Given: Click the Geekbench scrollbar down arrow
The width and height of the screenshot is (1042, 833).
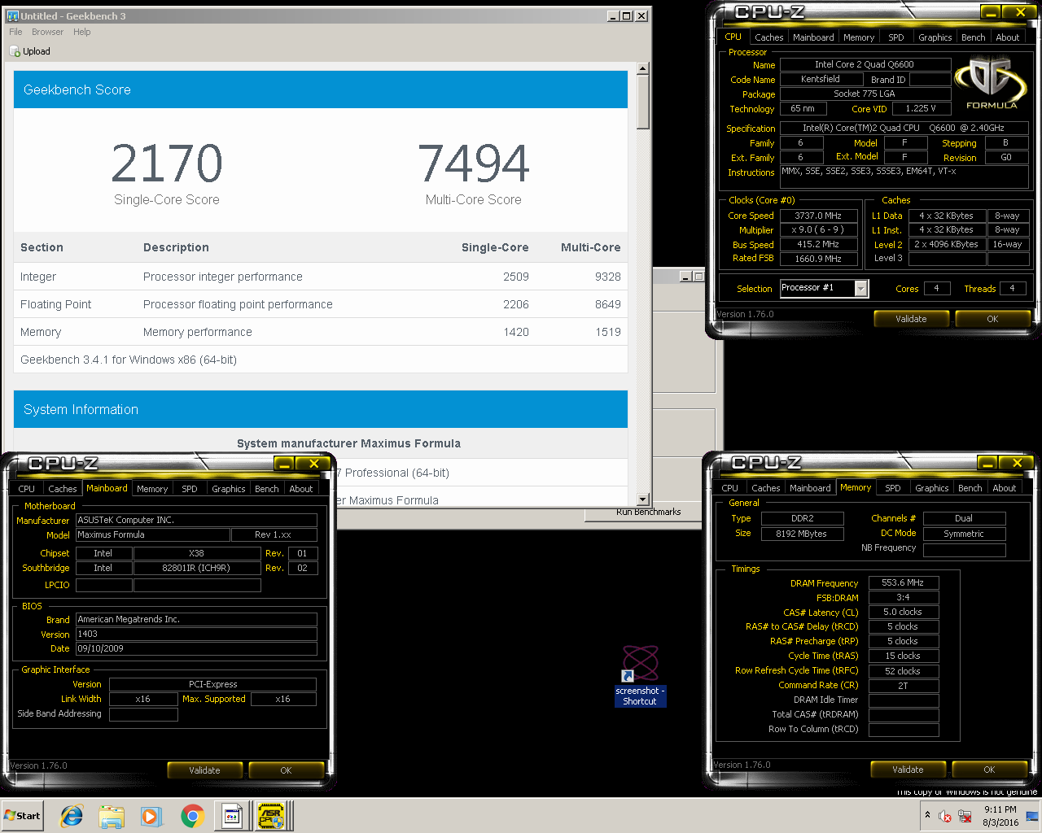Looking at the screenshot, I should coord(643,499).
